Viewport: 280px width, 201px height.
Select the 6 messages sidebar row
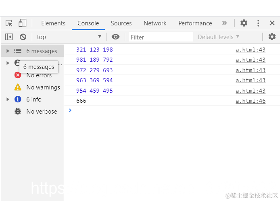(x=32, y=51)
